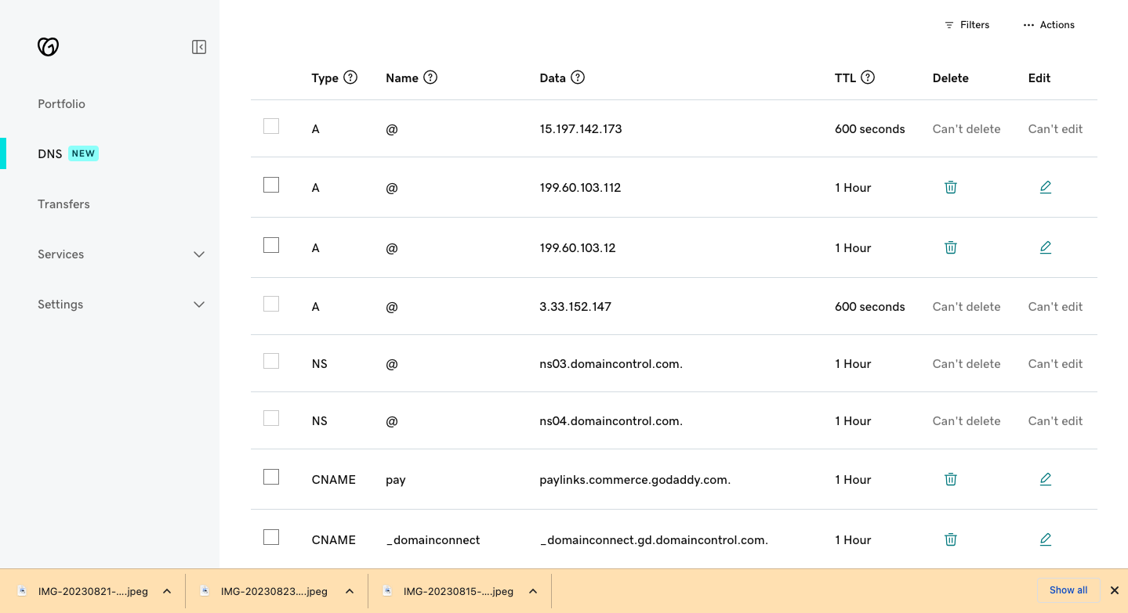The height and width of the screenshot is (613, 1128).
Task: Edit the A record 199.60.103.12
Action: pyautogui.click(x=1045, y=247)
